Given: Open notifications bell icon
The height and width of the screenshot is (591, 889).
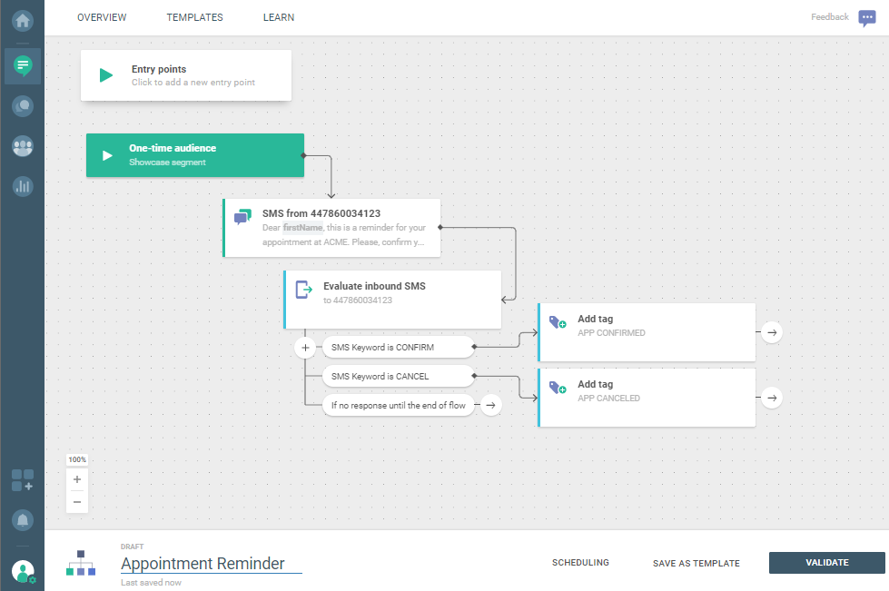Looking at the screenshot, I should click(23, 520).
